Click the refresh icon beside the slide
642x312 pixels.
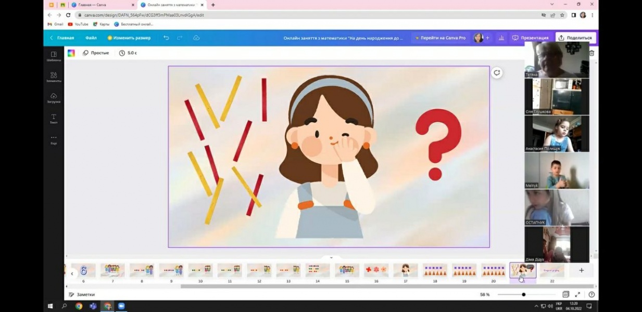coord(497,73)
